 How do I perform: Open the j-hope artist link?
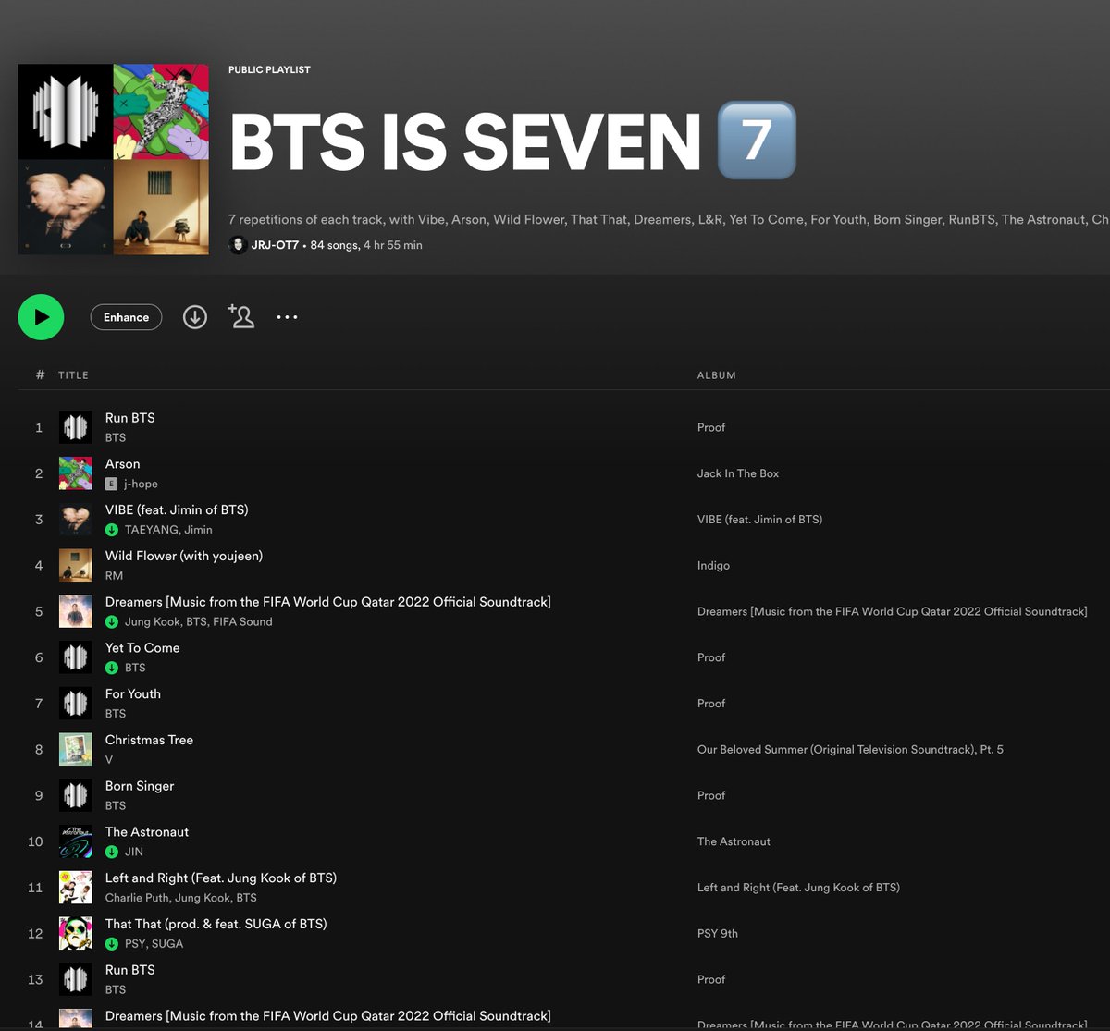141,484
